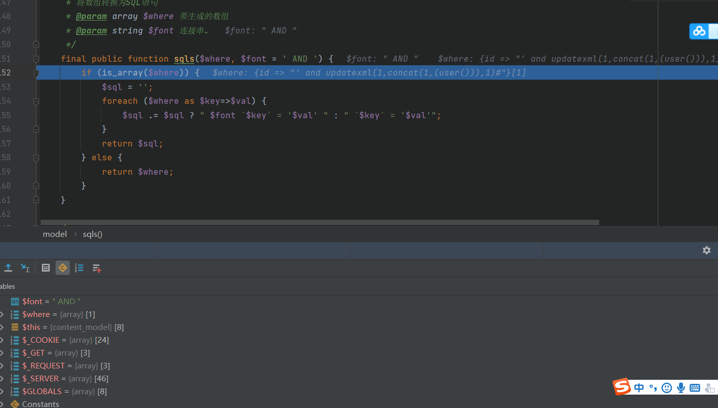Open the Evaluate Expression calculator
The width and height of the screenshot is (718, 408).
(46, 268)
